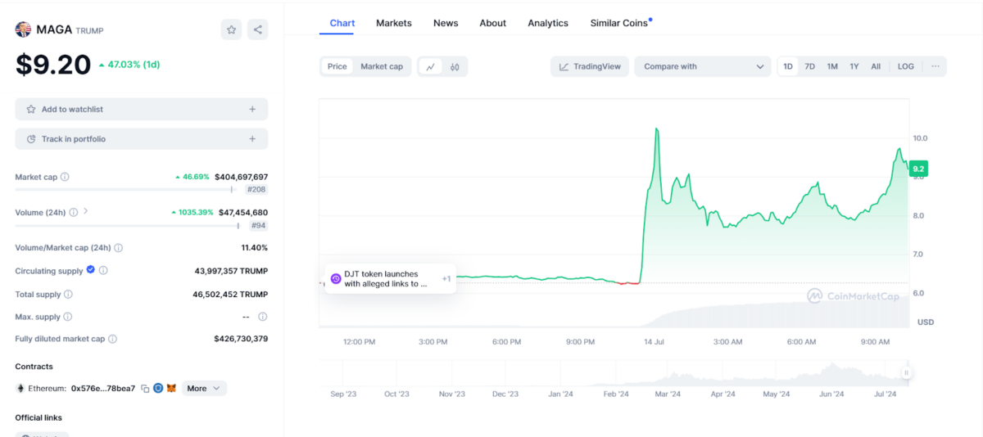Click the Volume (24h) info icon
983x437 pixels.
click(x=74, y=212)
